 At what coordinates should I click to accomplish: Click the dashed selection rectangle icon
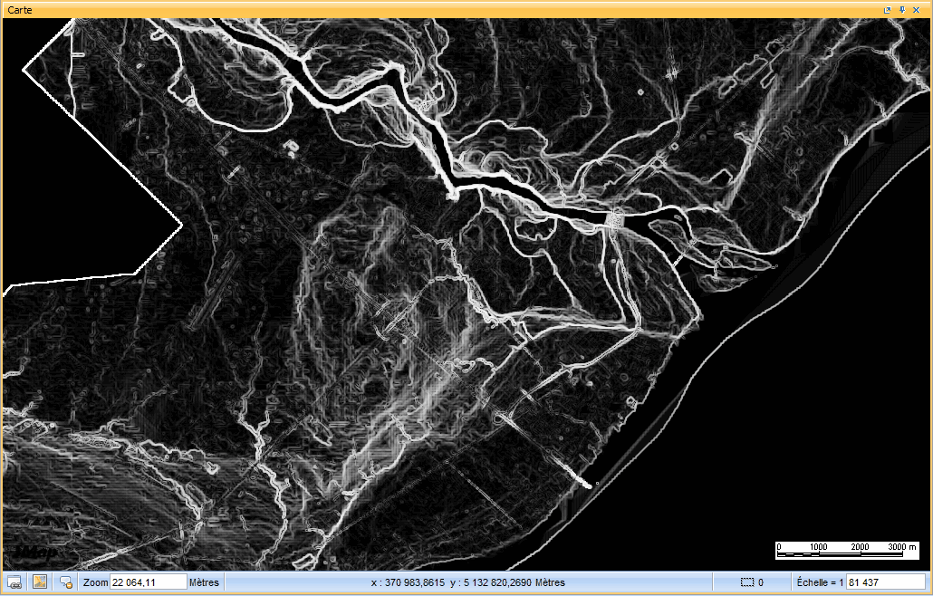(747, 582)
